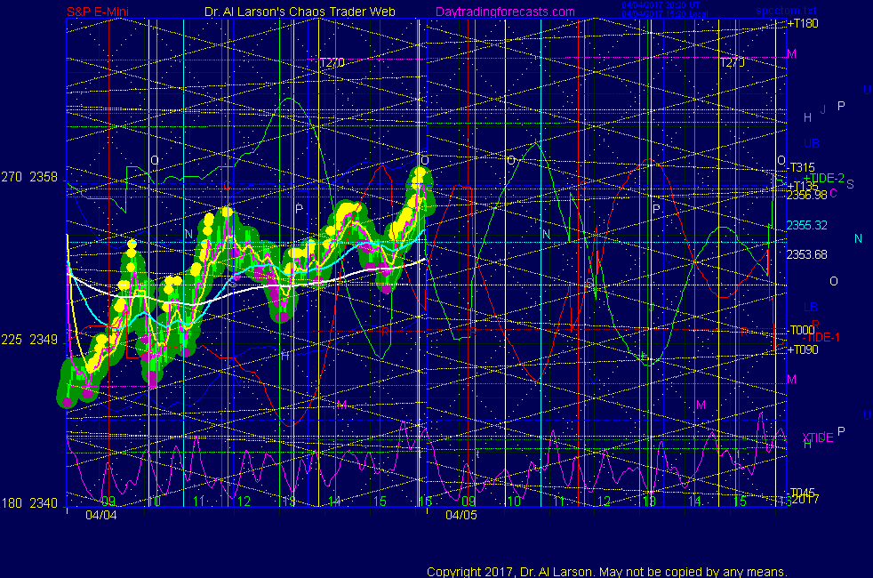The image size is (873, 578).
Task: Select 'Dr. Al Larson's Chaos Trader Web' heading
Action: 300,12
